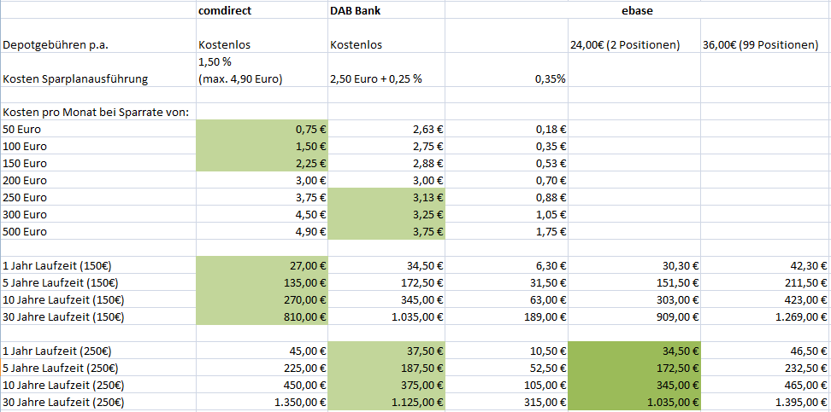Click the 1.350,00 € cell
Viewport: 831px width, 412px height.
tap(262, 402)
